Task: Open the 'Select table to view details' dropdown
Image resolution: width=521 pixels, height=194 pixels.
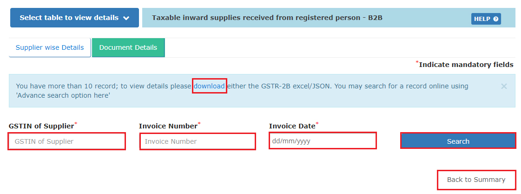Action: (x=74, y=18)
